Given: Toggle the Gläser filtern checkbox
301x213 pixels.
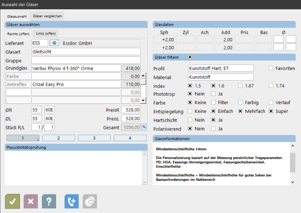Looking at the screenshot, I should pos(190,57).
